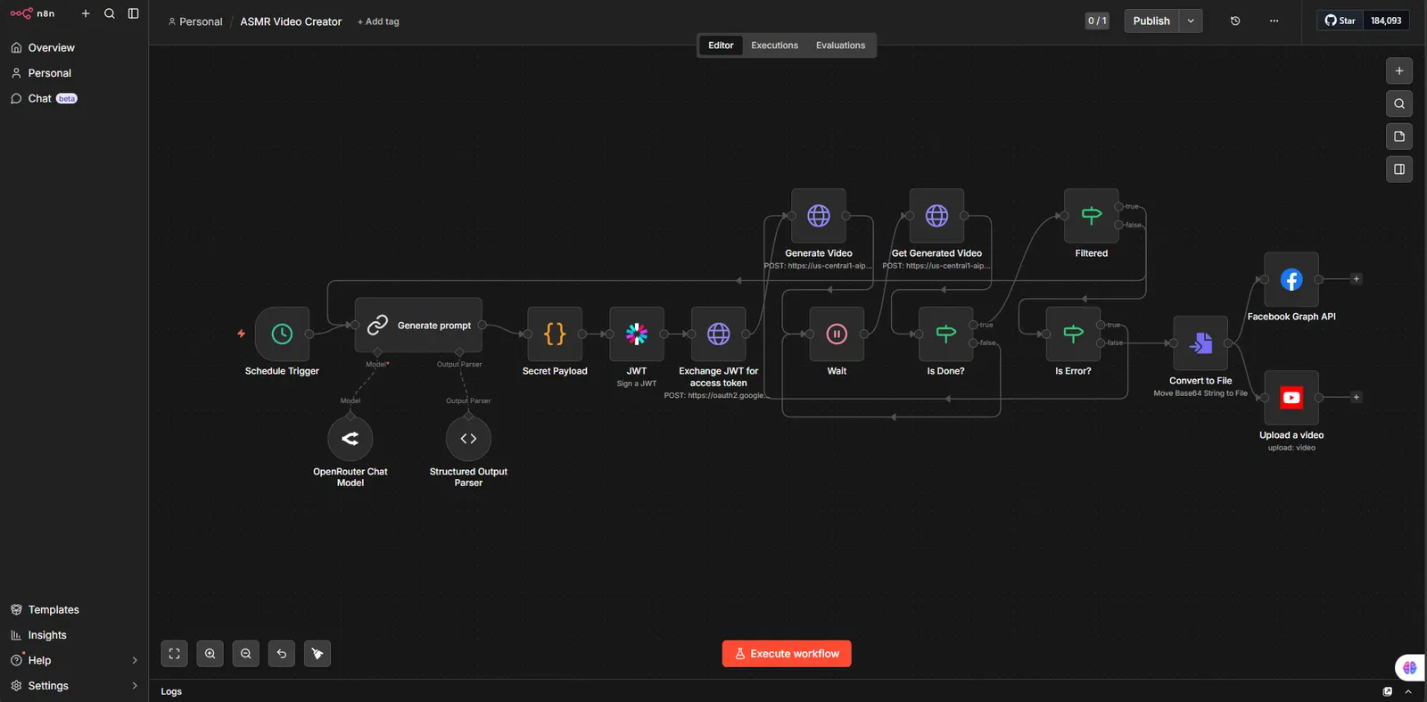Image resolution: width=1427 pixels, height=702 pixels.
Task: Select the JWT node icon
Action: (x=637, y=334)
